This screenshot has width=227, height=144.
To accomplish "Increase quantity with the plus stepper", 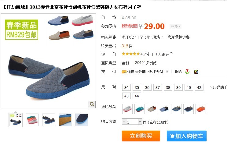I will tap(140, 122).
